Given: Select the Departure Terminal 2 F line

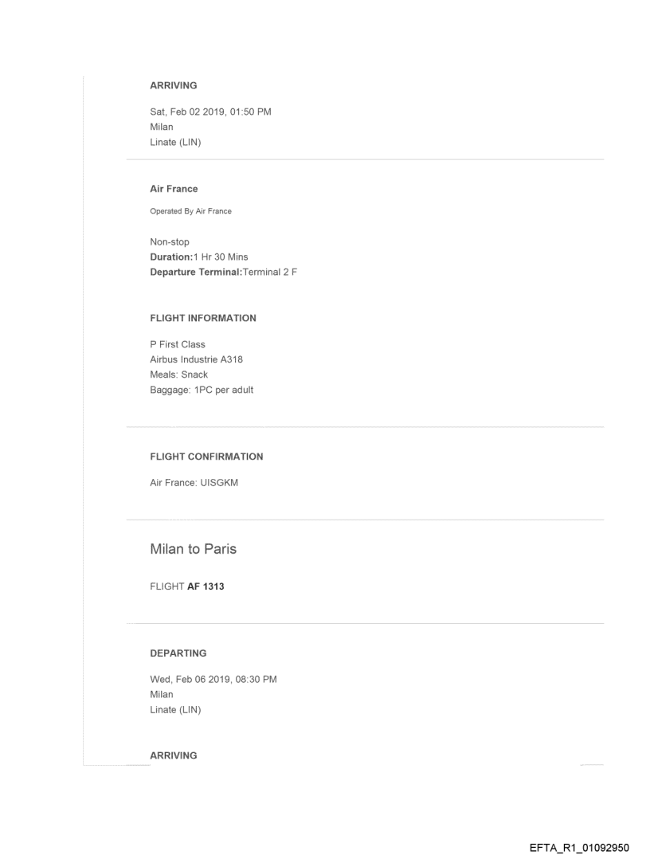Looking at the screenshot, I should click(223, 271).
